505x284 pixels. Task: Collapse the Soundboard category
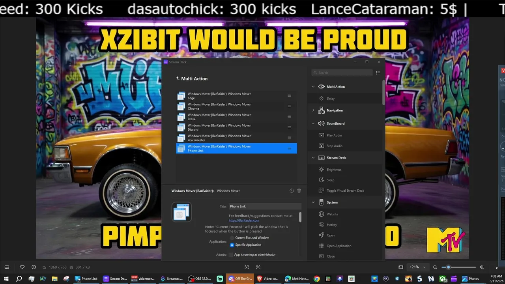(x=313, y=123)
